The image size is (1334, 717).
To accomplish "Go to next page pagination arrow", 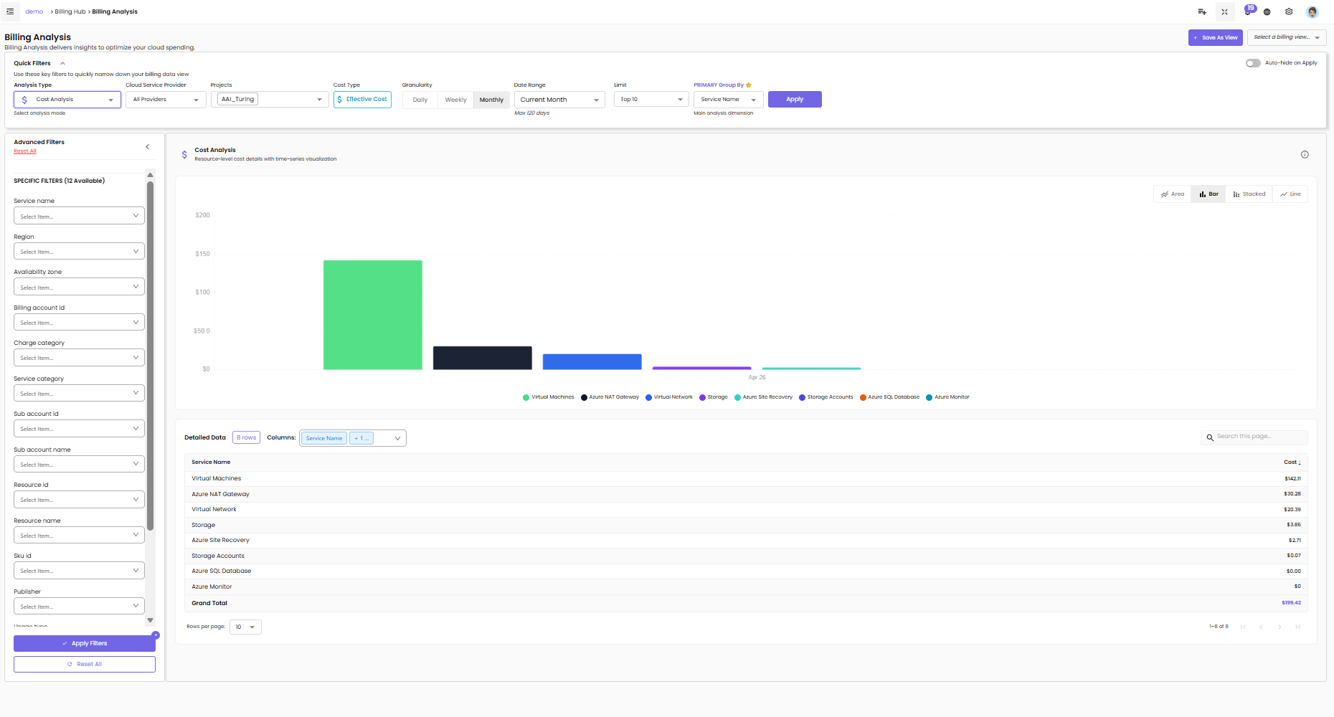I will click(1279, 627).
